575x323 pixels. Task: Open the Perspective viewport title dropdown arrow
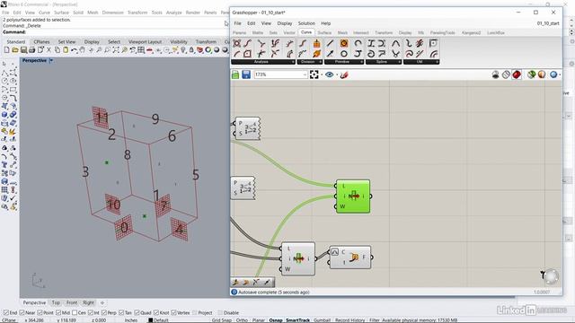click(x=51, y=60)
